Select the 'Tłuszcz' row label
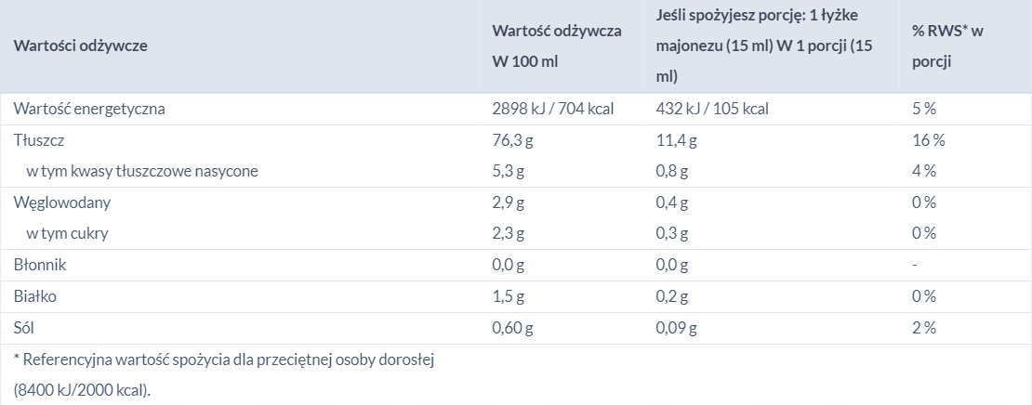1032x405 pixels. coord(39,140)
